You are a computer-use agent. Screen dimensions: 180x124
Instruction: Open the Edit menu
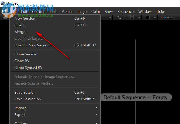(x=24, y=11)
